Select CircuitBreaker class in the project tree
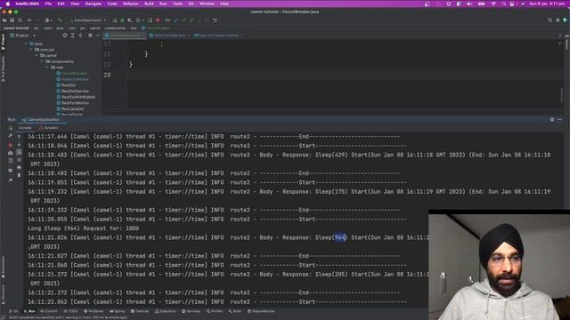Viewport: 570px width, 320px height. [x=71, y=73]
